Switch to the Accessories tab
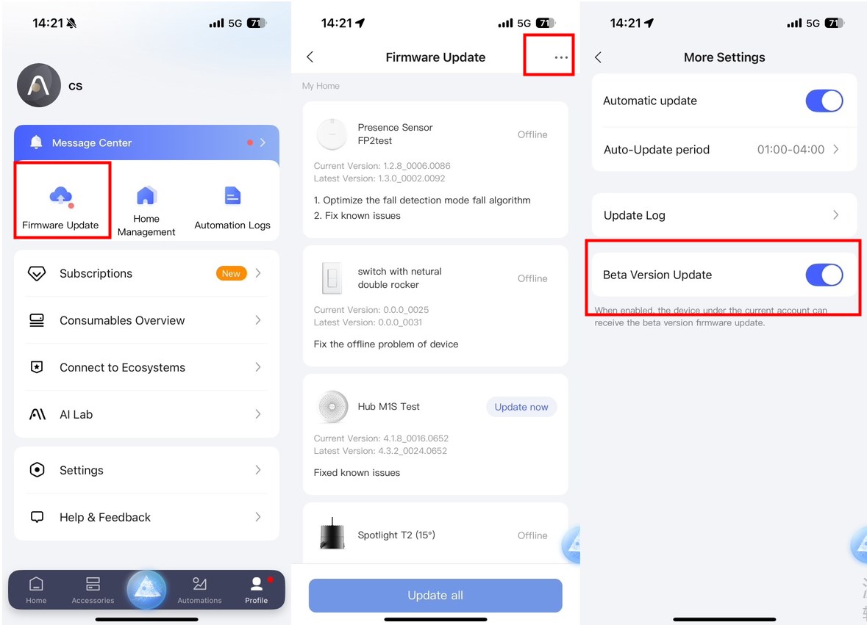 pos(93,590)
